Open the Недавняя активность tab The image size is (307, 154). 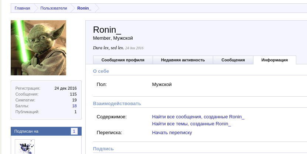pos(183,60)
